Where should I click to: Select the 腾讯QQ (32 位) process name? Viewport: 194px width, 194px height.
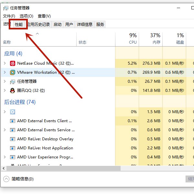(31, 91)
